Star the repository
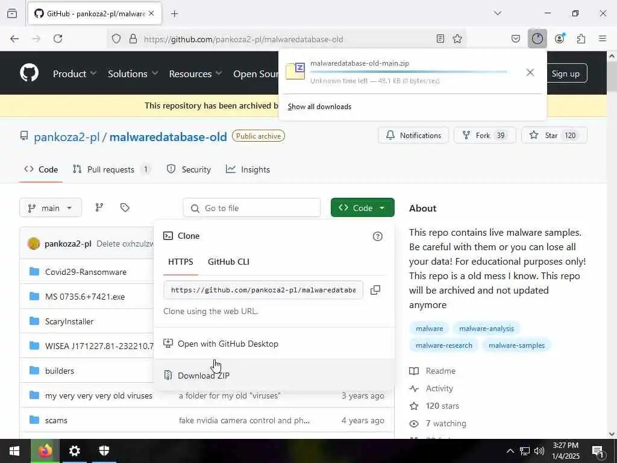Screen dimensions: 617x463 (554, 136)
